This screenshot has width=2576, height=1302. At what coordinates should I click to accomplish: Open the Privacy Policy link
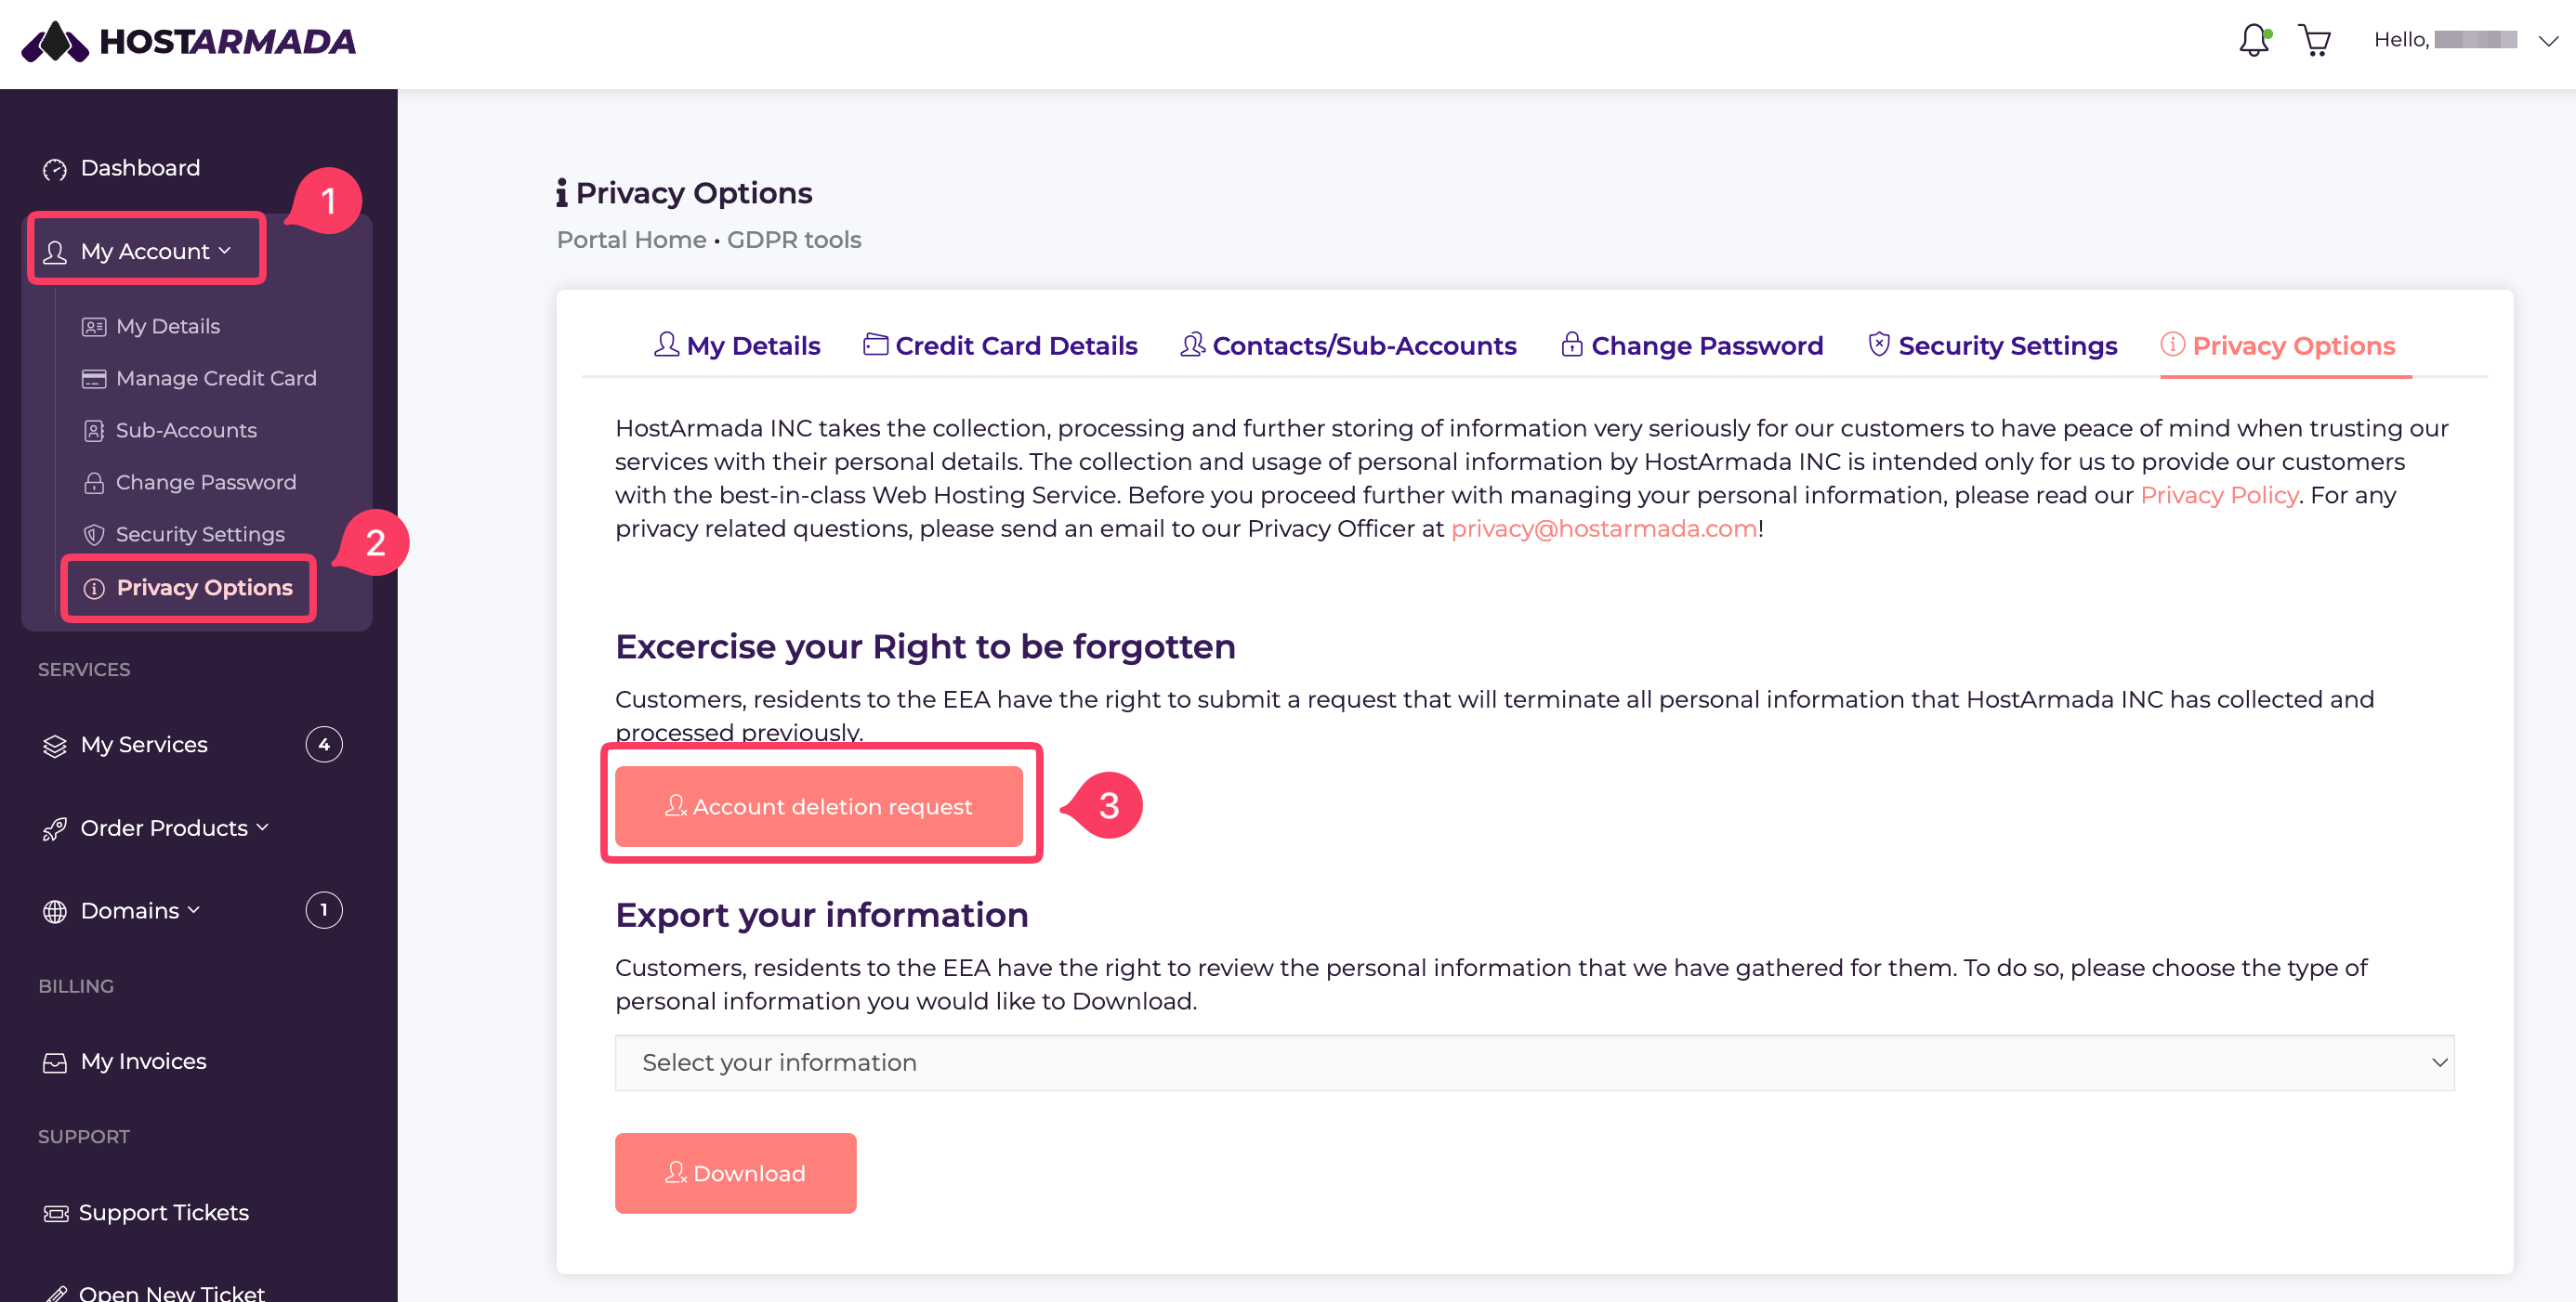point(2219,496)
